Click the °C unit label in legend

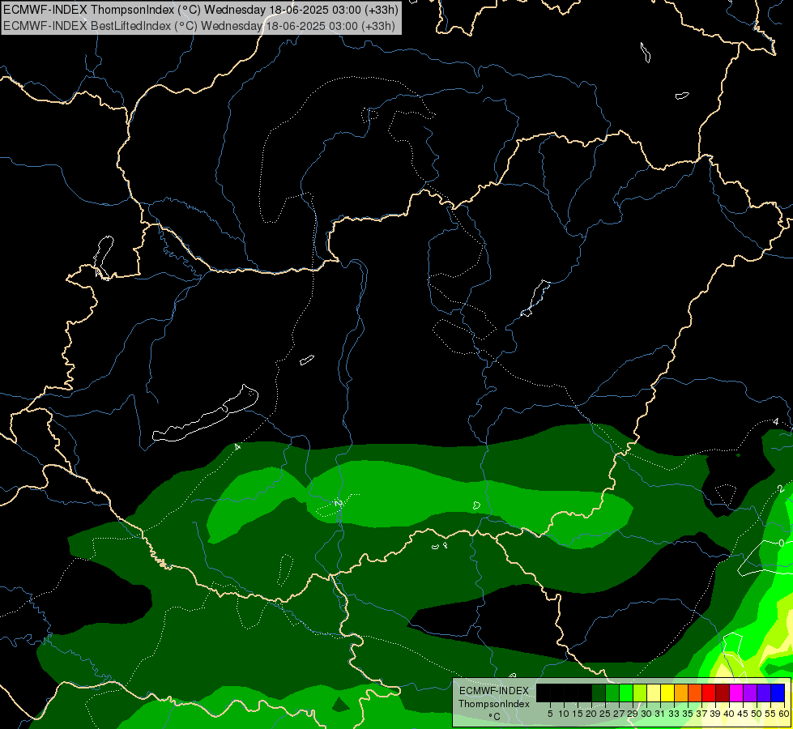[495, 717]
